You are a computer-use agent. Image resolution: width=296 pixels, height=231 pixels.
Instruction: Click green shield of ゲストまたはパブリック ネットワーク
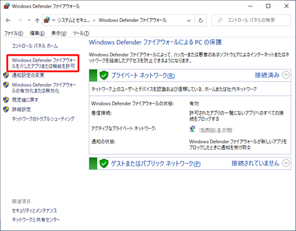click(104, 163)
